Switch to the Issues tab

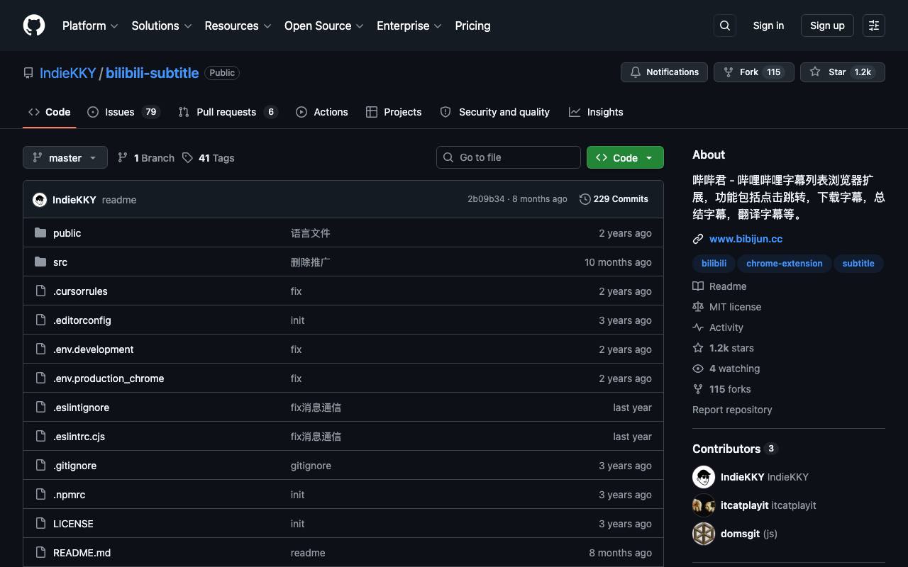point(124,112)
